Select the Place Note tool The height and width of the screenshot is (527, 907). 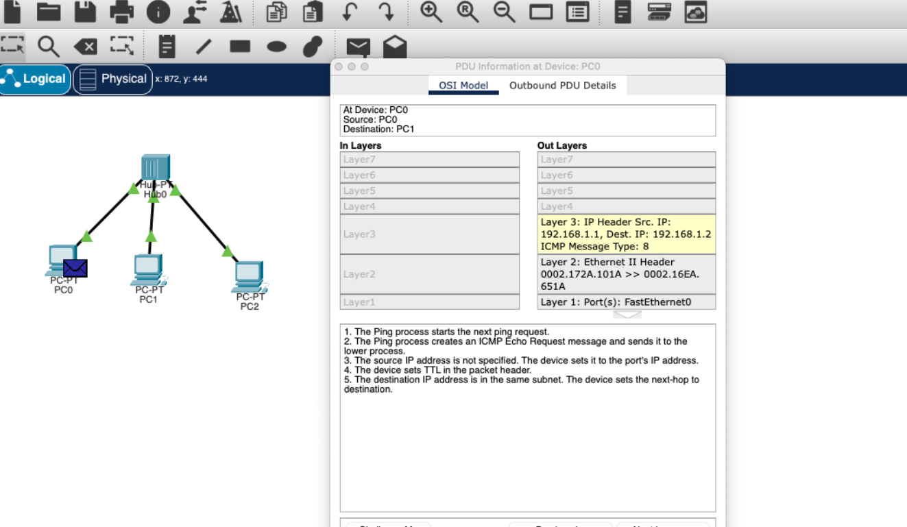(x=167, y=46)
